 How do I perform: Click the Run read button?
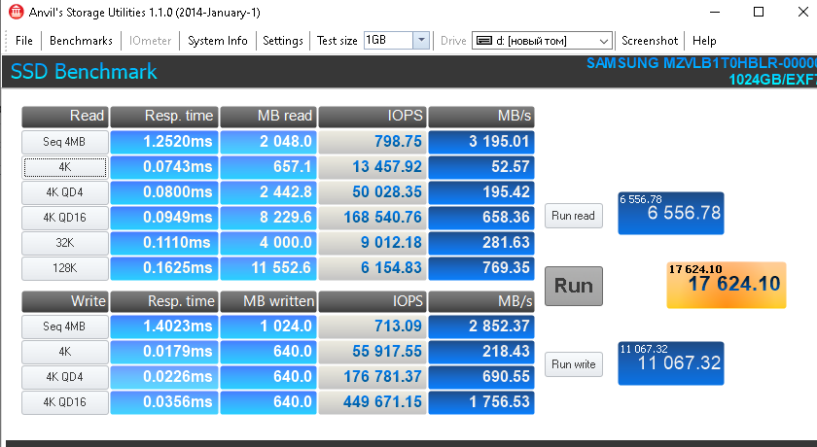click(573, 216)
